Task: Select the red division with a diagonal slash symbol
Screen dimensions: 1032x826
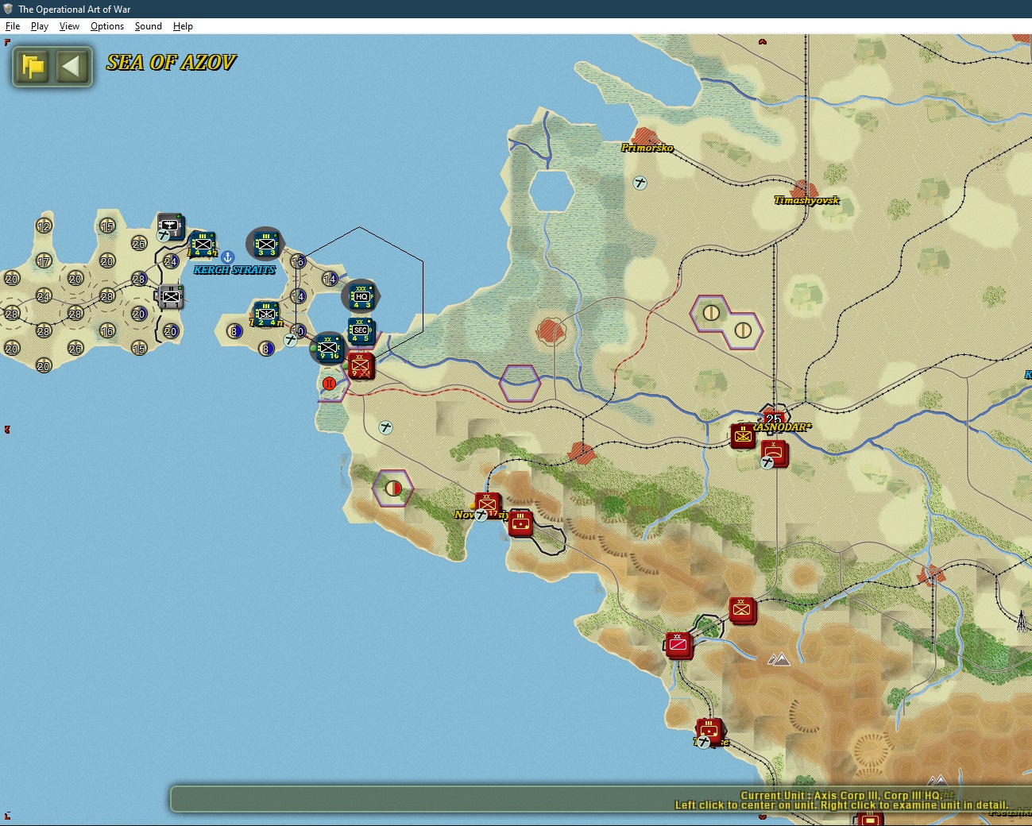Action: [x=678, y=645]
